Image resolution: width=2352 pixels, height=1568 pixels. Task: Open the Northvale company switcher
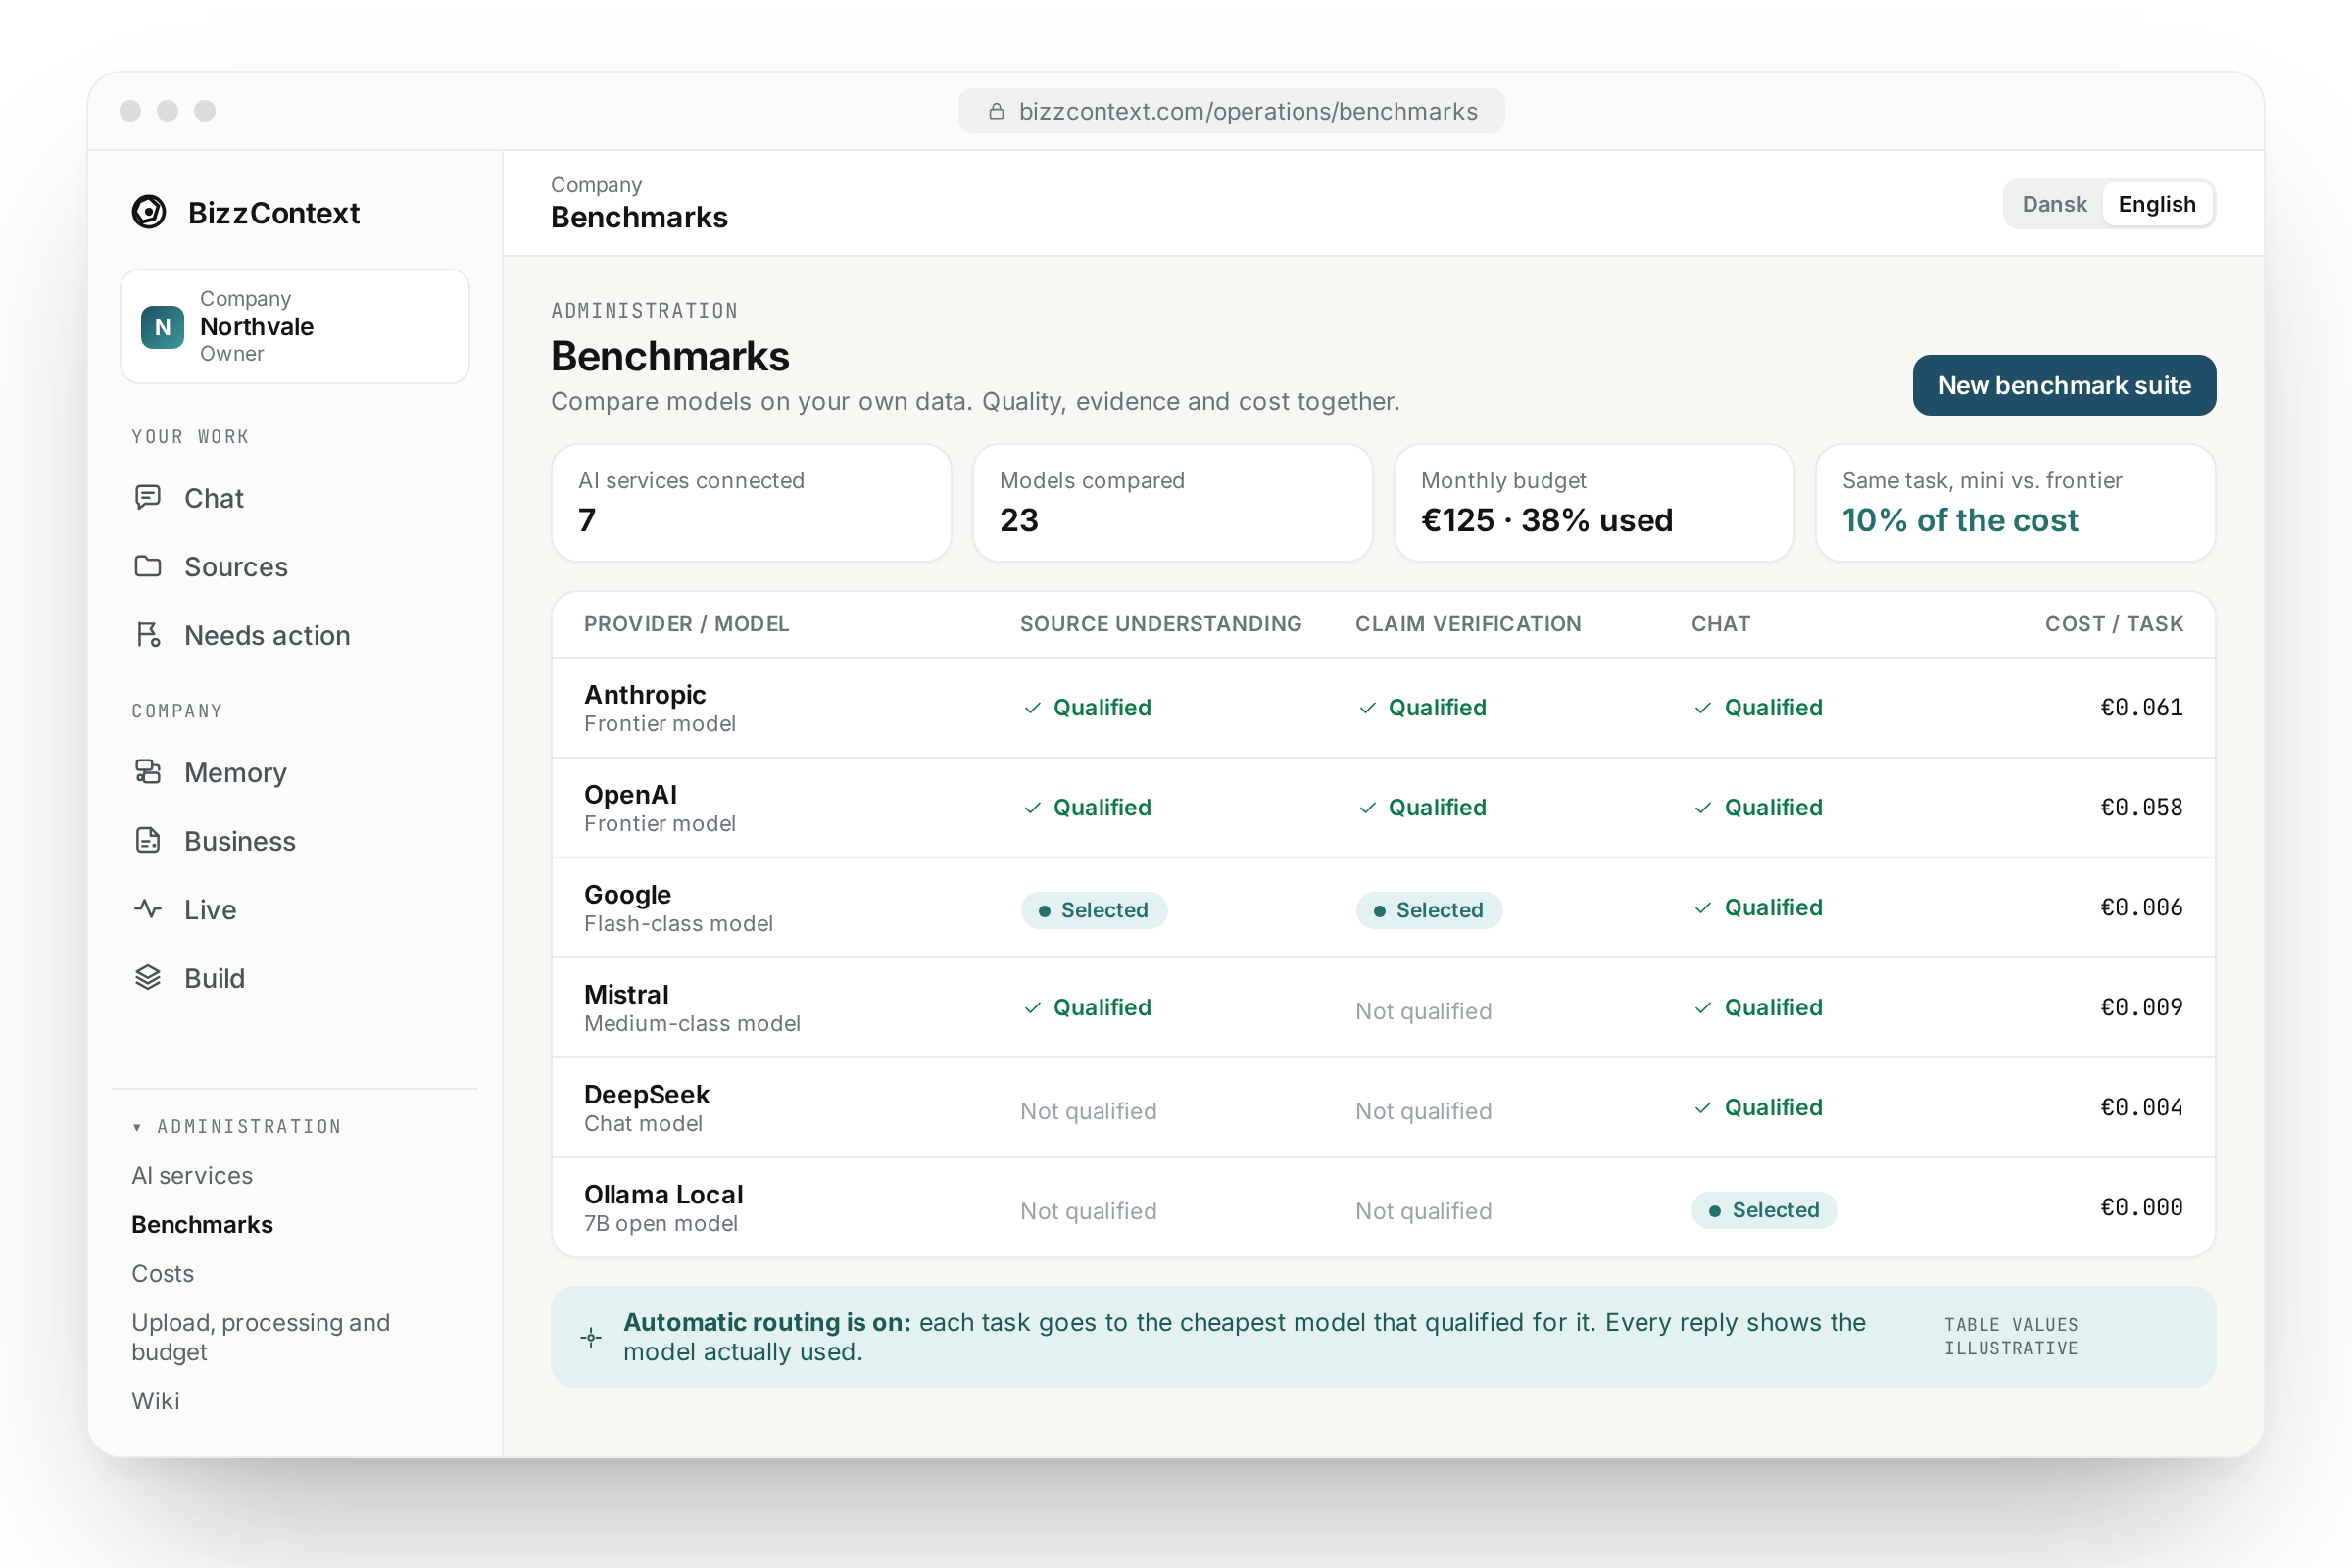(295, 326)
